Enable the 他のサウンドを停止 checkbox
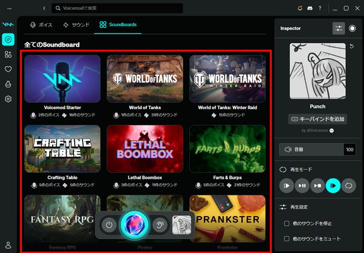Viewport: 364px width, 253px height. point(287,223)
